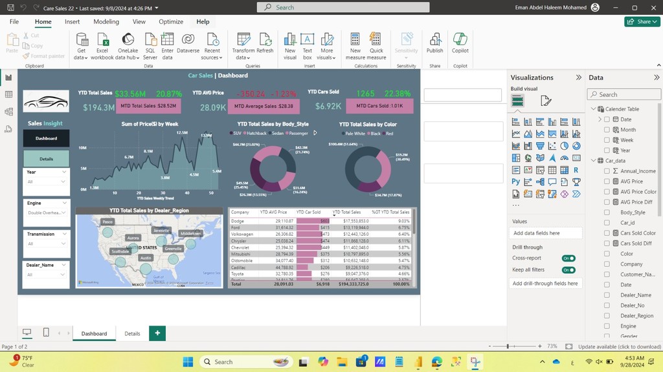Insert a Text box
The width and height of the screenshot is (663, 372).
pyautogui.click(x=308, y=46)
